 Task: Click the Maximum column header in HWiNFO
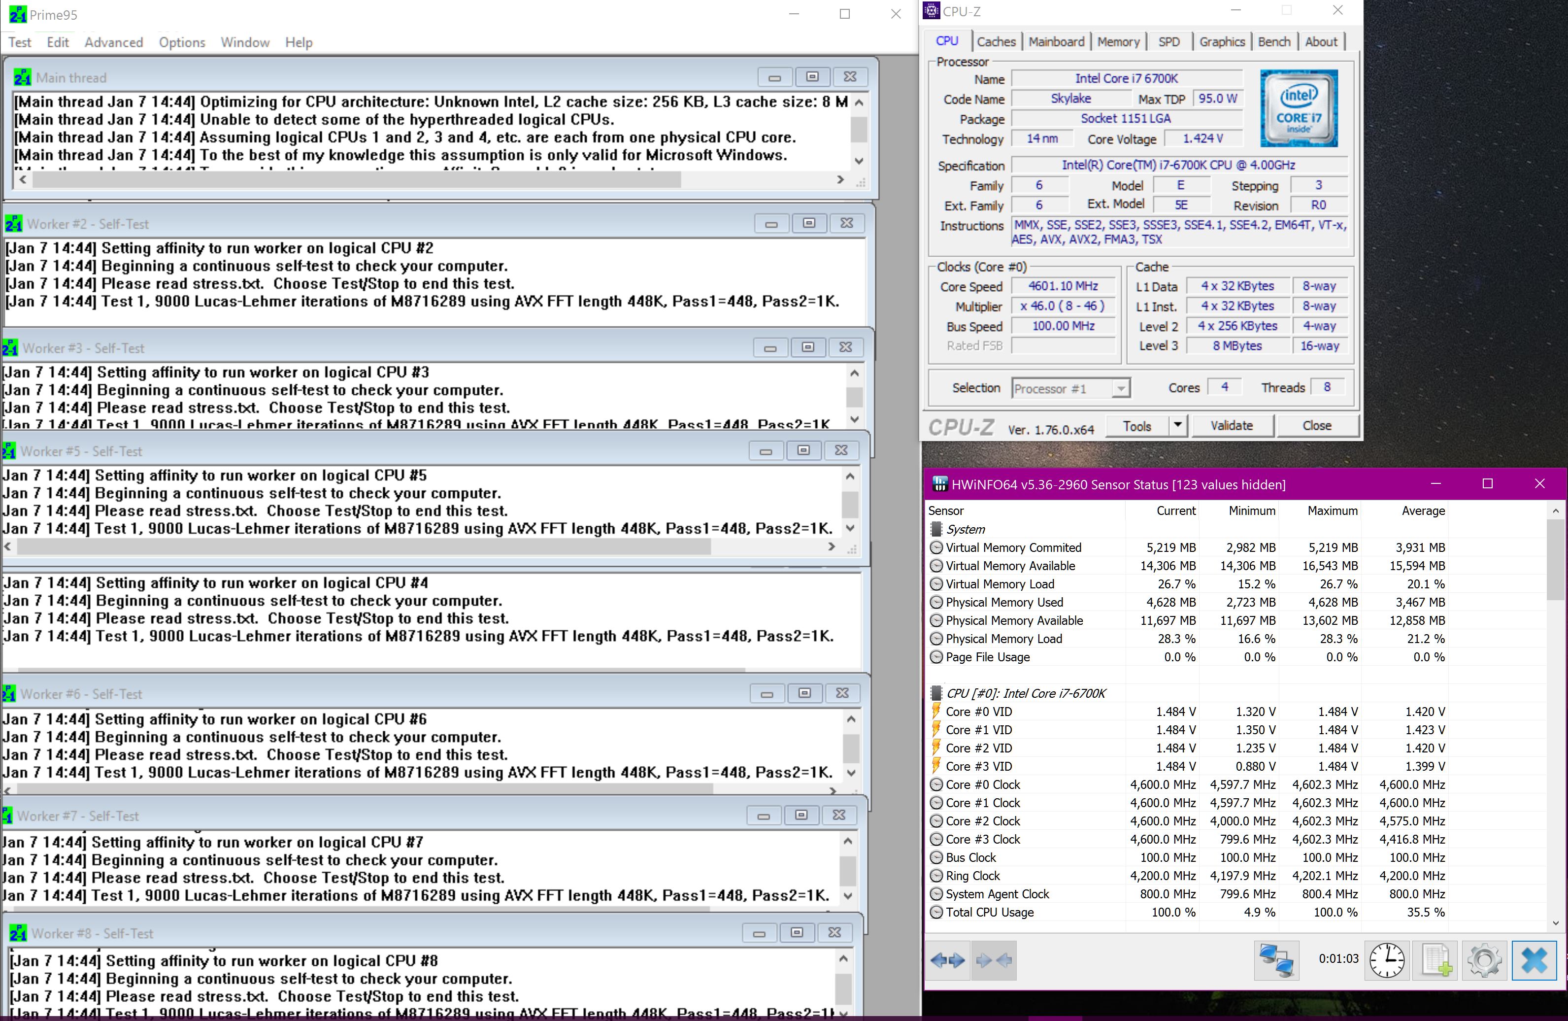1332,511
